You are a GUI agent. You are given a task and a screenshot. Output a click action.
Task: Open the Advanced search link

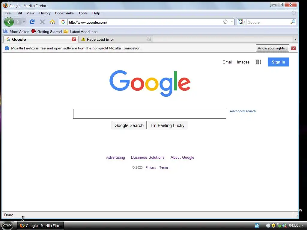(x=243, y=111)
